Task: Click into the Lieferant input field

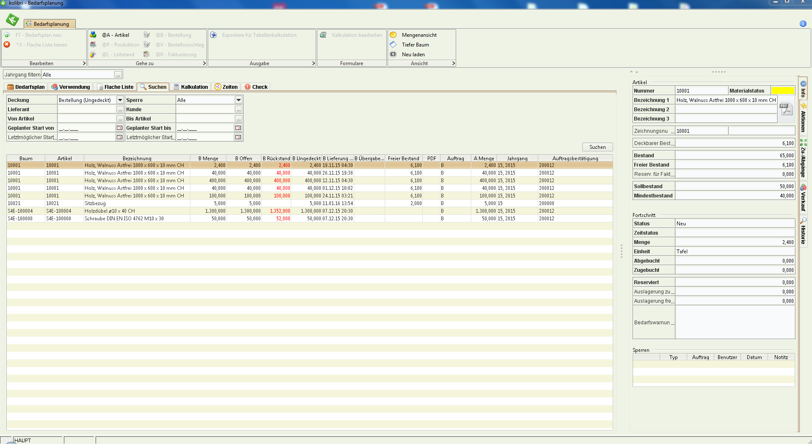Action: coord(87,109)
